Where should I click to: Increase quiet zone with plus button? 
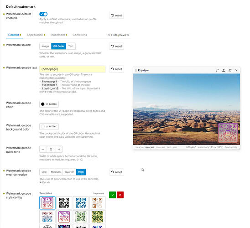point(59,149)
